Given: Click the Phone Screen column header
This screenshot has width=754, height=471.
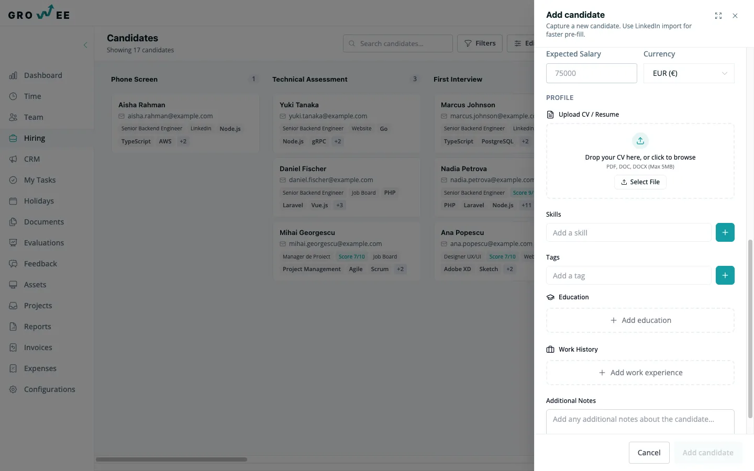Looking at the screenshot, I should click(134, 80).
